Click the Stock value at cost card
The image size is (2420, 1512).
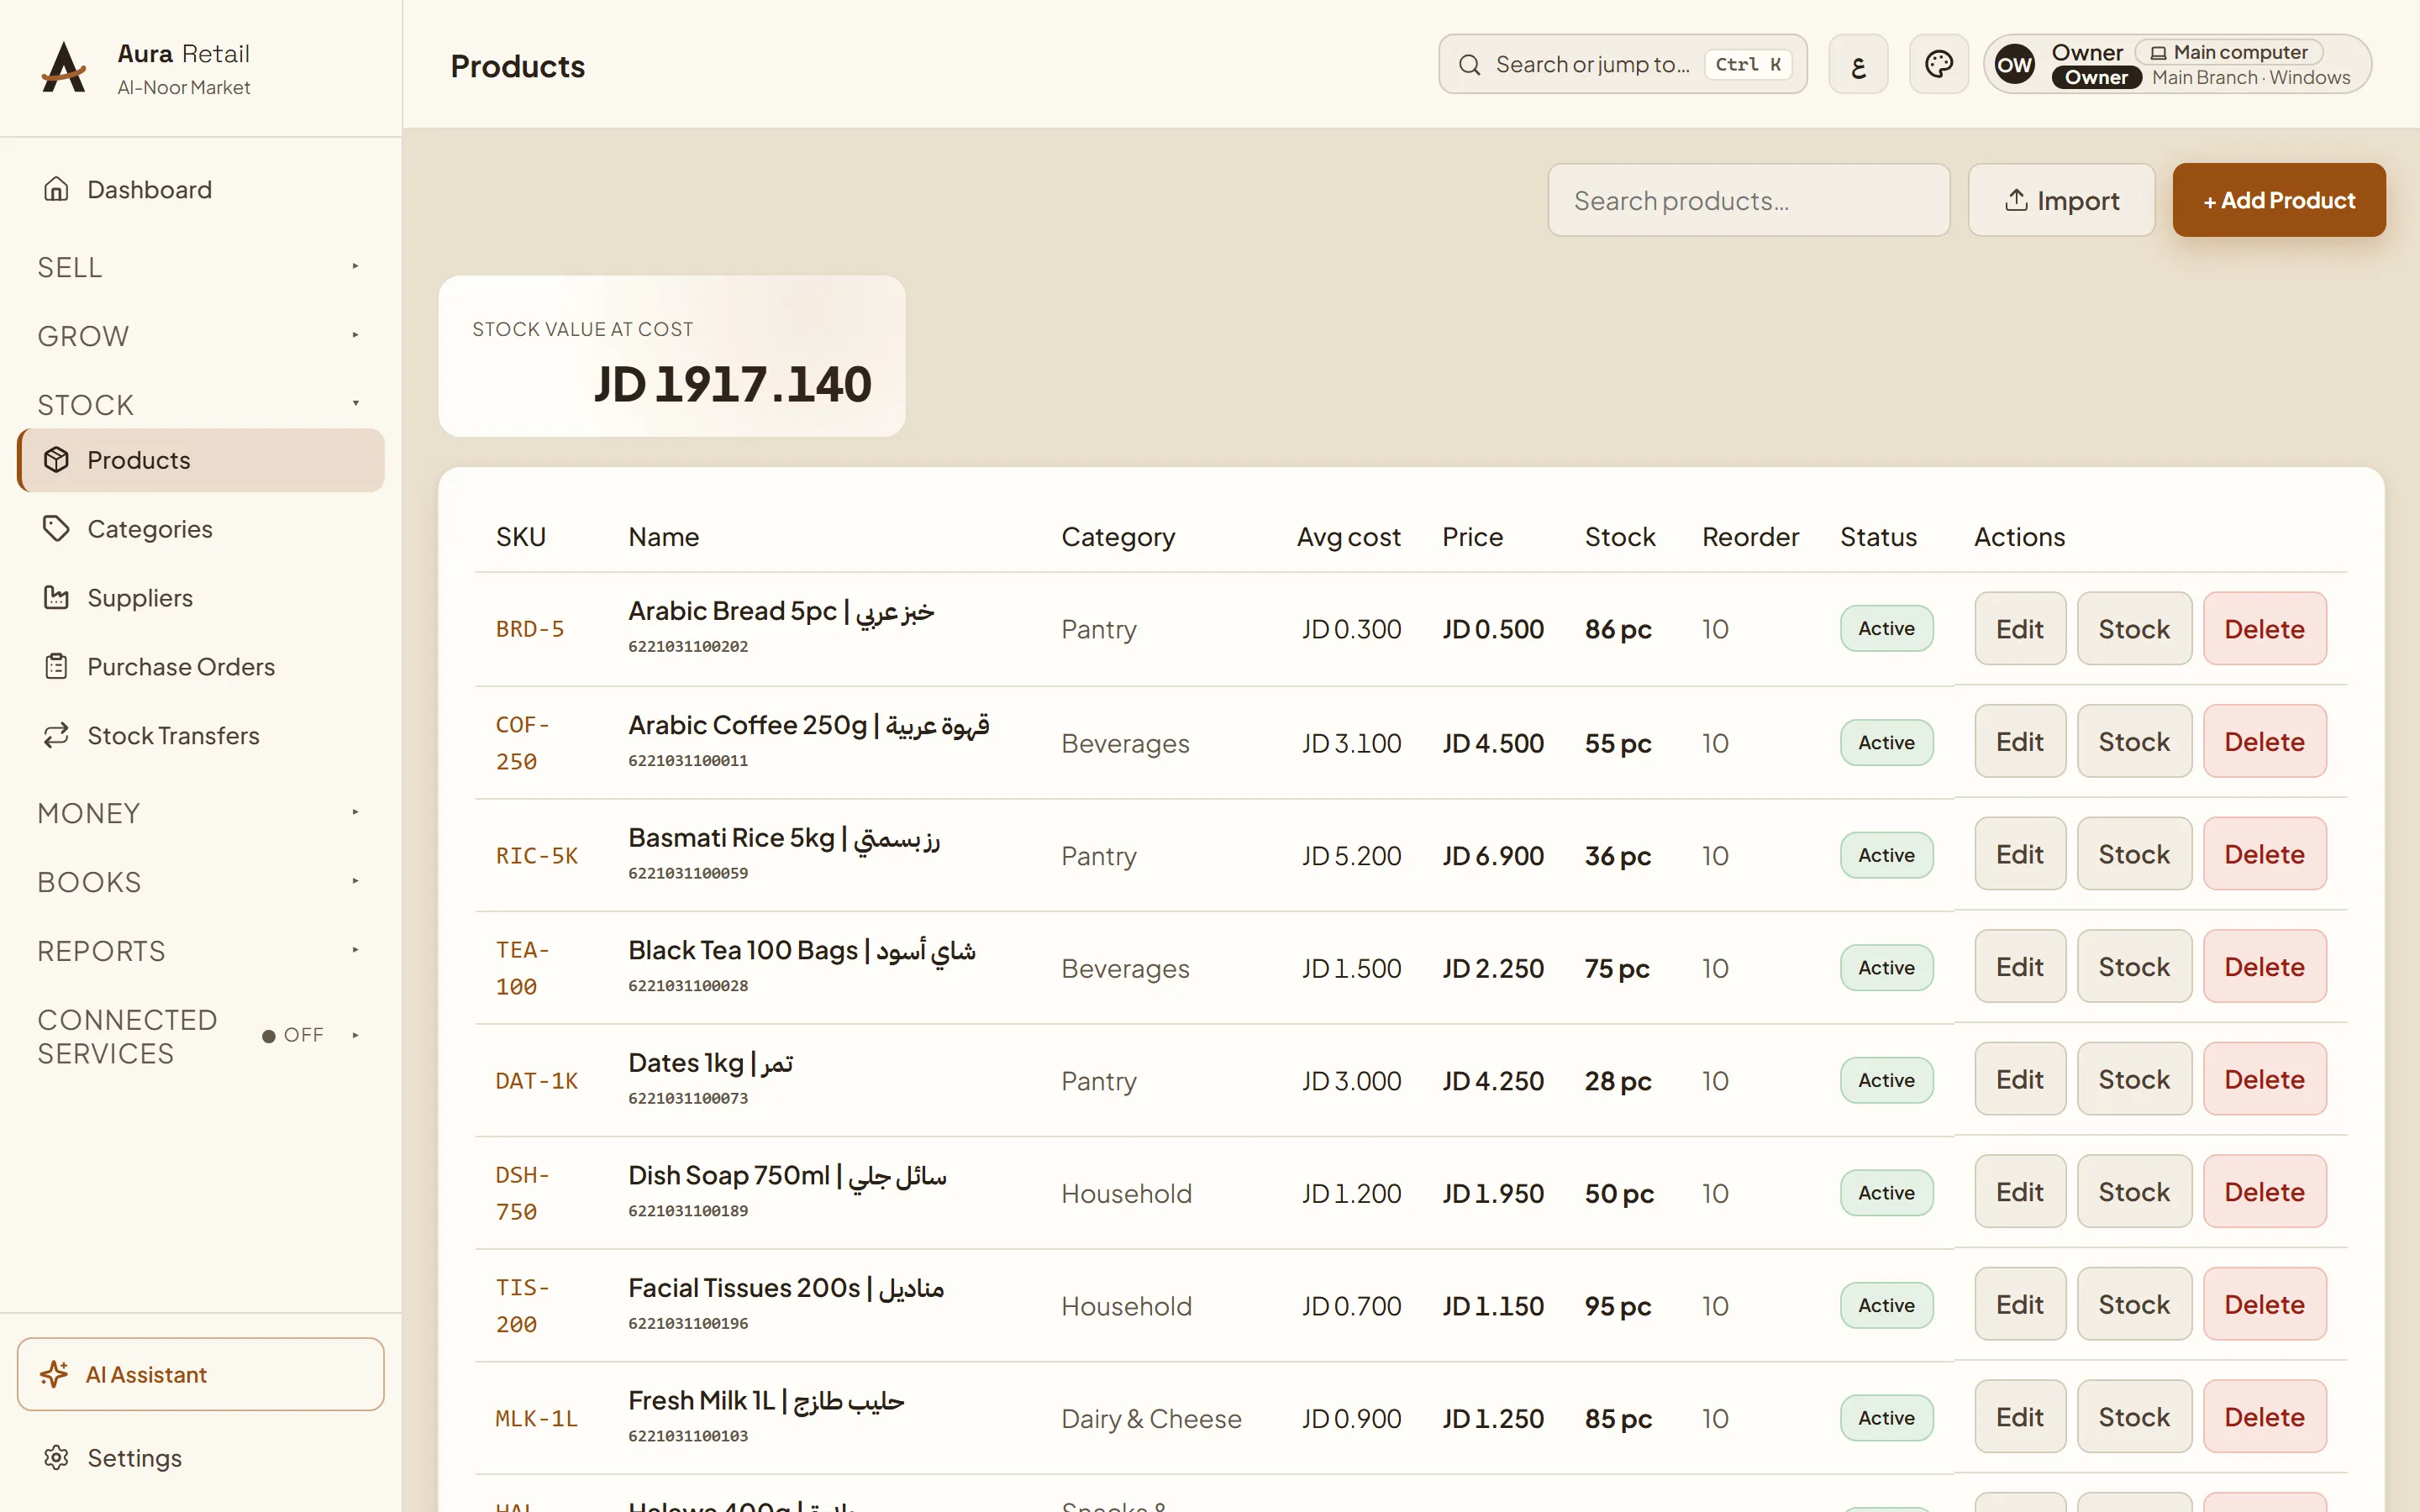[x=672, y=356]
